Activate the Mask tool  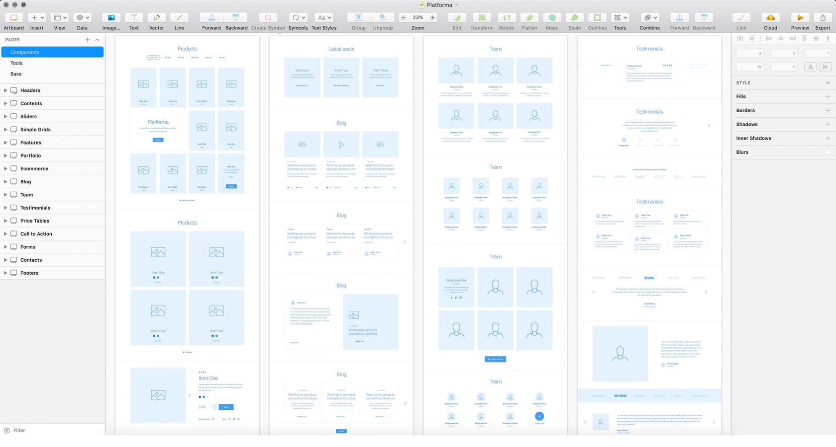tap(552, 17)
